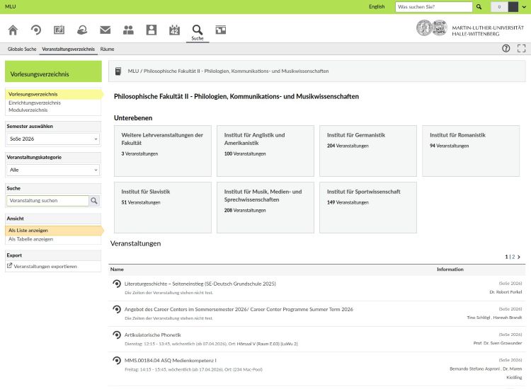Select the Veranstaltungsverzeichnis tab
This screenshot has height=389, width=531.
[x=69, y=49]
